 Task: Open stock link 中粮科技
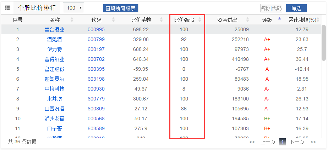click(54, 89)
